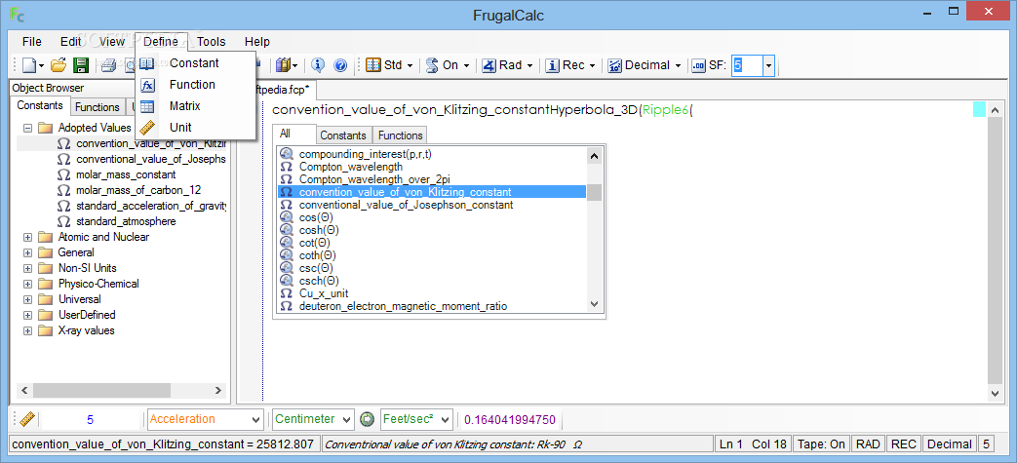Expand the X-ray values folder
Image resolution: width=1017 pixels, height=463 pixels.
click(x=28, y=330)
